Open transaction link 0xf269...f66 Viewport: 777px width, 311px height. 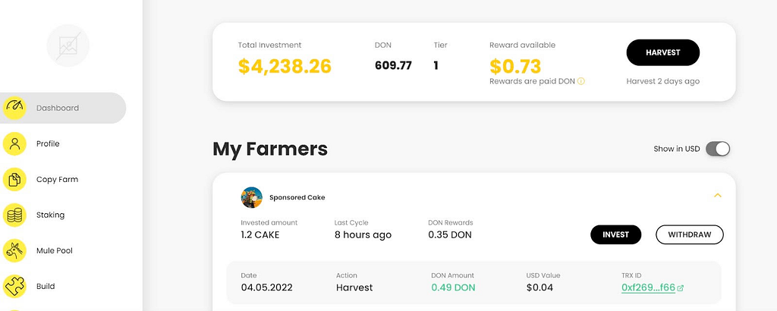648,287
